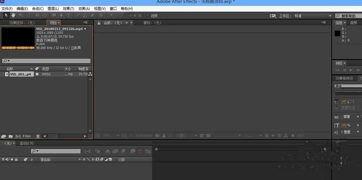Select the Hand tool
This screenshot has width=362, height=180.
pos(13,15)
